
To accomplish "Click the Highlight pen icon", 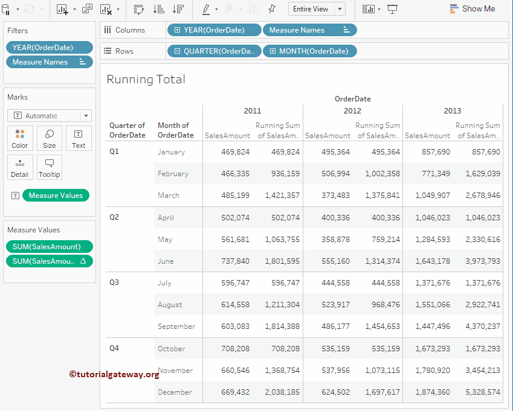I will pyautogui.click(x=206, y=9).
